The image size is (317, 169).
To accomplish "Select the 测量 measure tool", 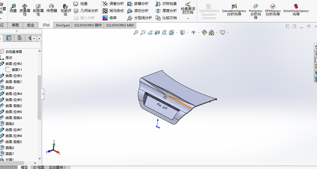I will [13, 8].
